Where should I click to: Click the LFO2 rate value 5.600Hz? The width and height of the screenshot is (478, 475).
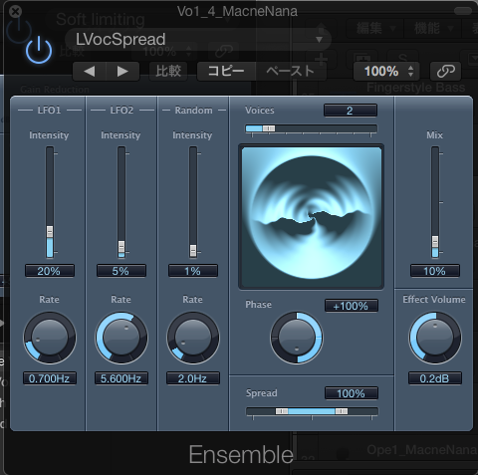coord(121,378)
